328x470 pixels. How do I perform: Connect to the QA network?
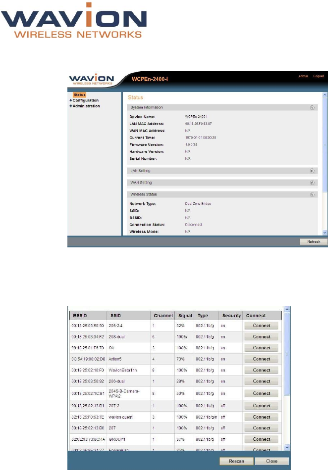coord(262,348)
